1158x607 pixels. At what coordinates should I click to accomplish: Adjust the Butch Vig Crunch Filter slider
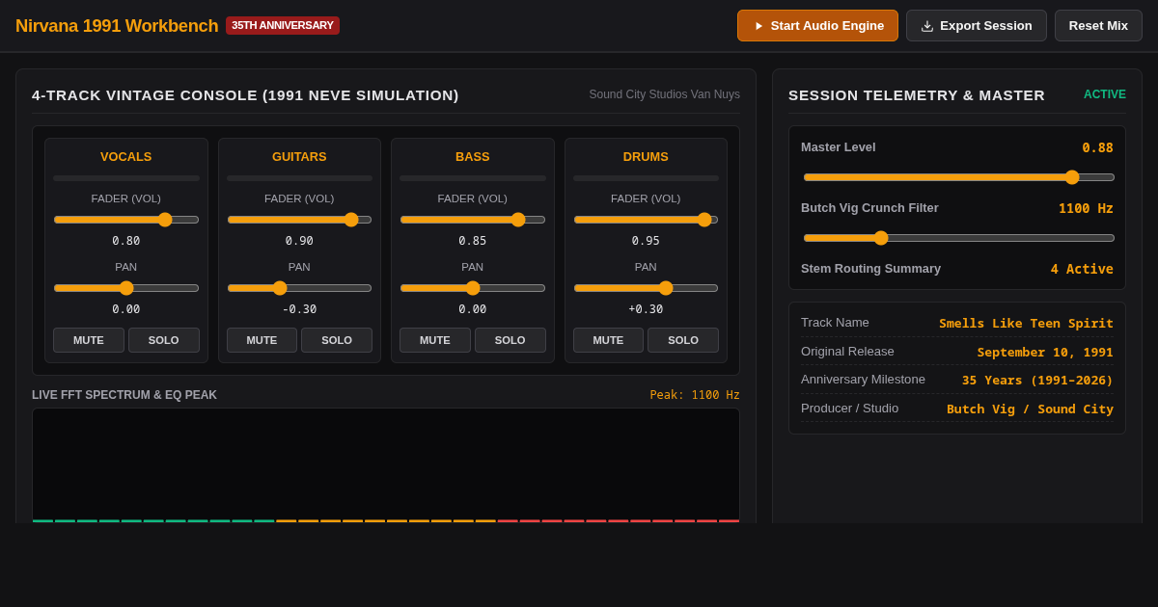[959, 238]
